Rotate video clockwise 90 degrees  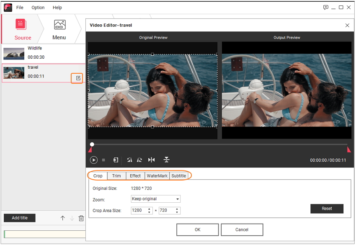tap(139, 160)
